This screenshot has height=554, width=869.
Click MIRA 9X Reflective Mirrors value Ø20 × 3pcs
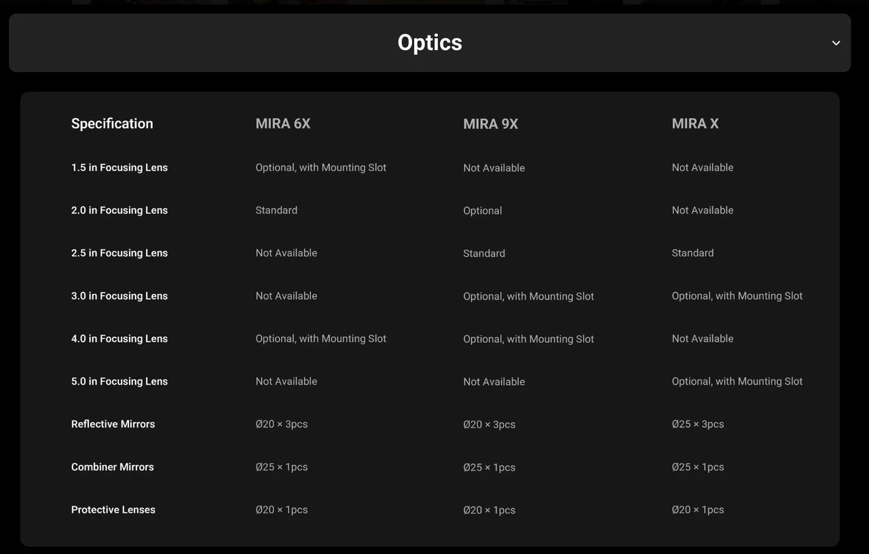coord(489,425)
